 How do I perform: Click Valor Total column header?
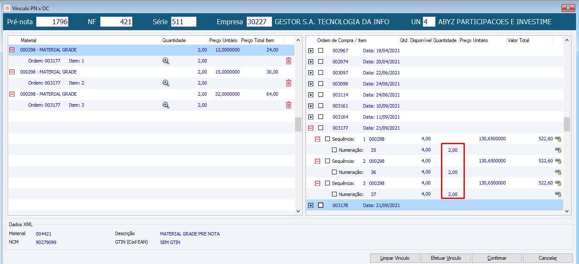pyautogui.click(x=530, y=40)
